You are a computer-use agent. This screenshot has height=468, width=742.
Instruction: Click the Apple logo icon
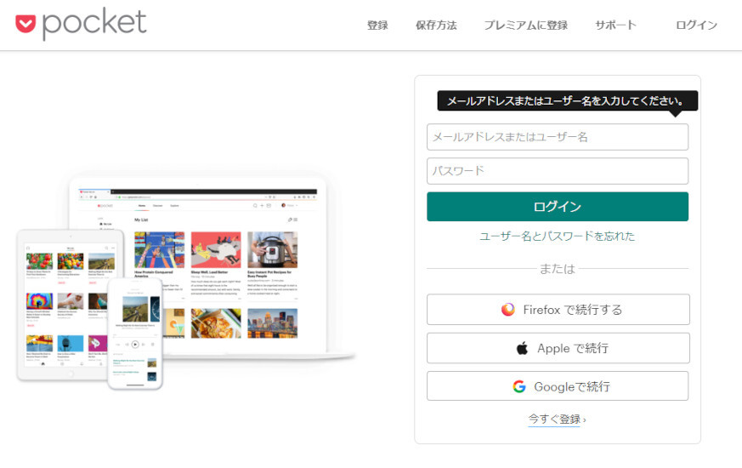(x=522, y=348)
